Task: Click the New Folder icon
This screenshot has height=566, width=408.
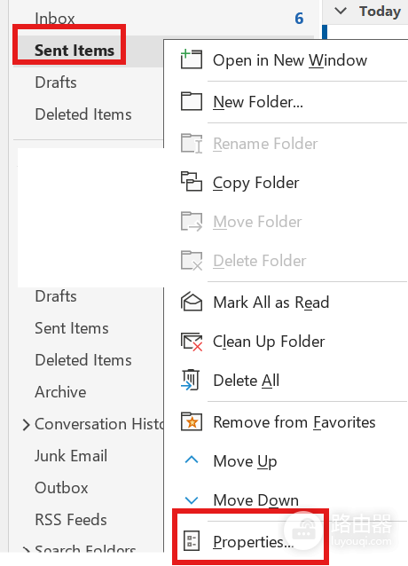Action: (x=192, y=101)
